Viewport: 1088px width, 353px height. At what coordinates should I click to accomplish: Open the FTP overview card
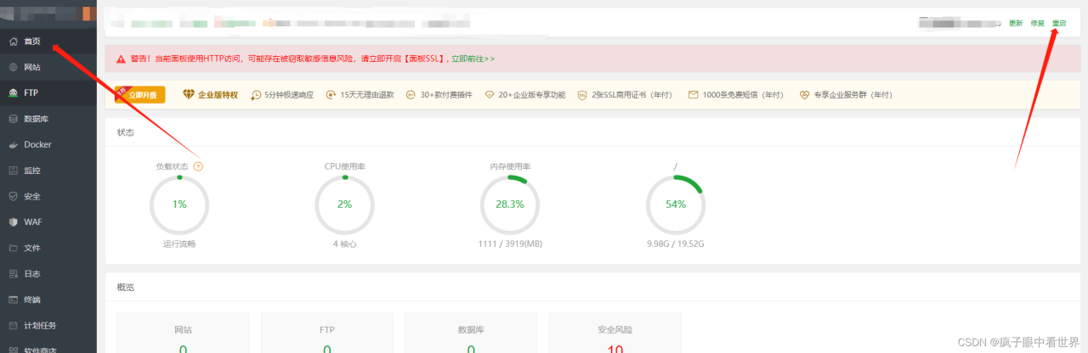327,333
